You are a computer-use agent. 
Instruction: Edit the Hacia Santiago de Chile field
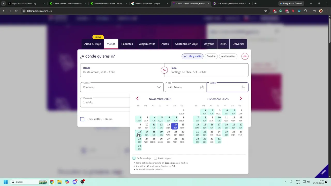tap(208, 70)
